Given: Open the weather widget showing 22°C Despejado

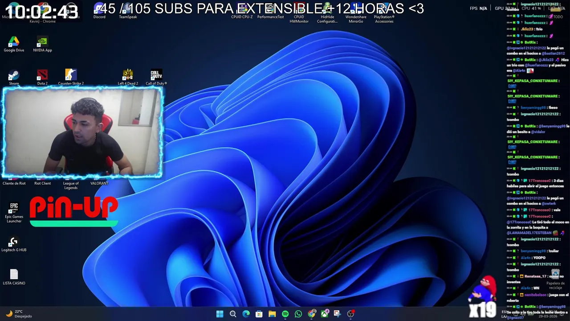Looking at the screenshot, I should (x=20, y=314).
